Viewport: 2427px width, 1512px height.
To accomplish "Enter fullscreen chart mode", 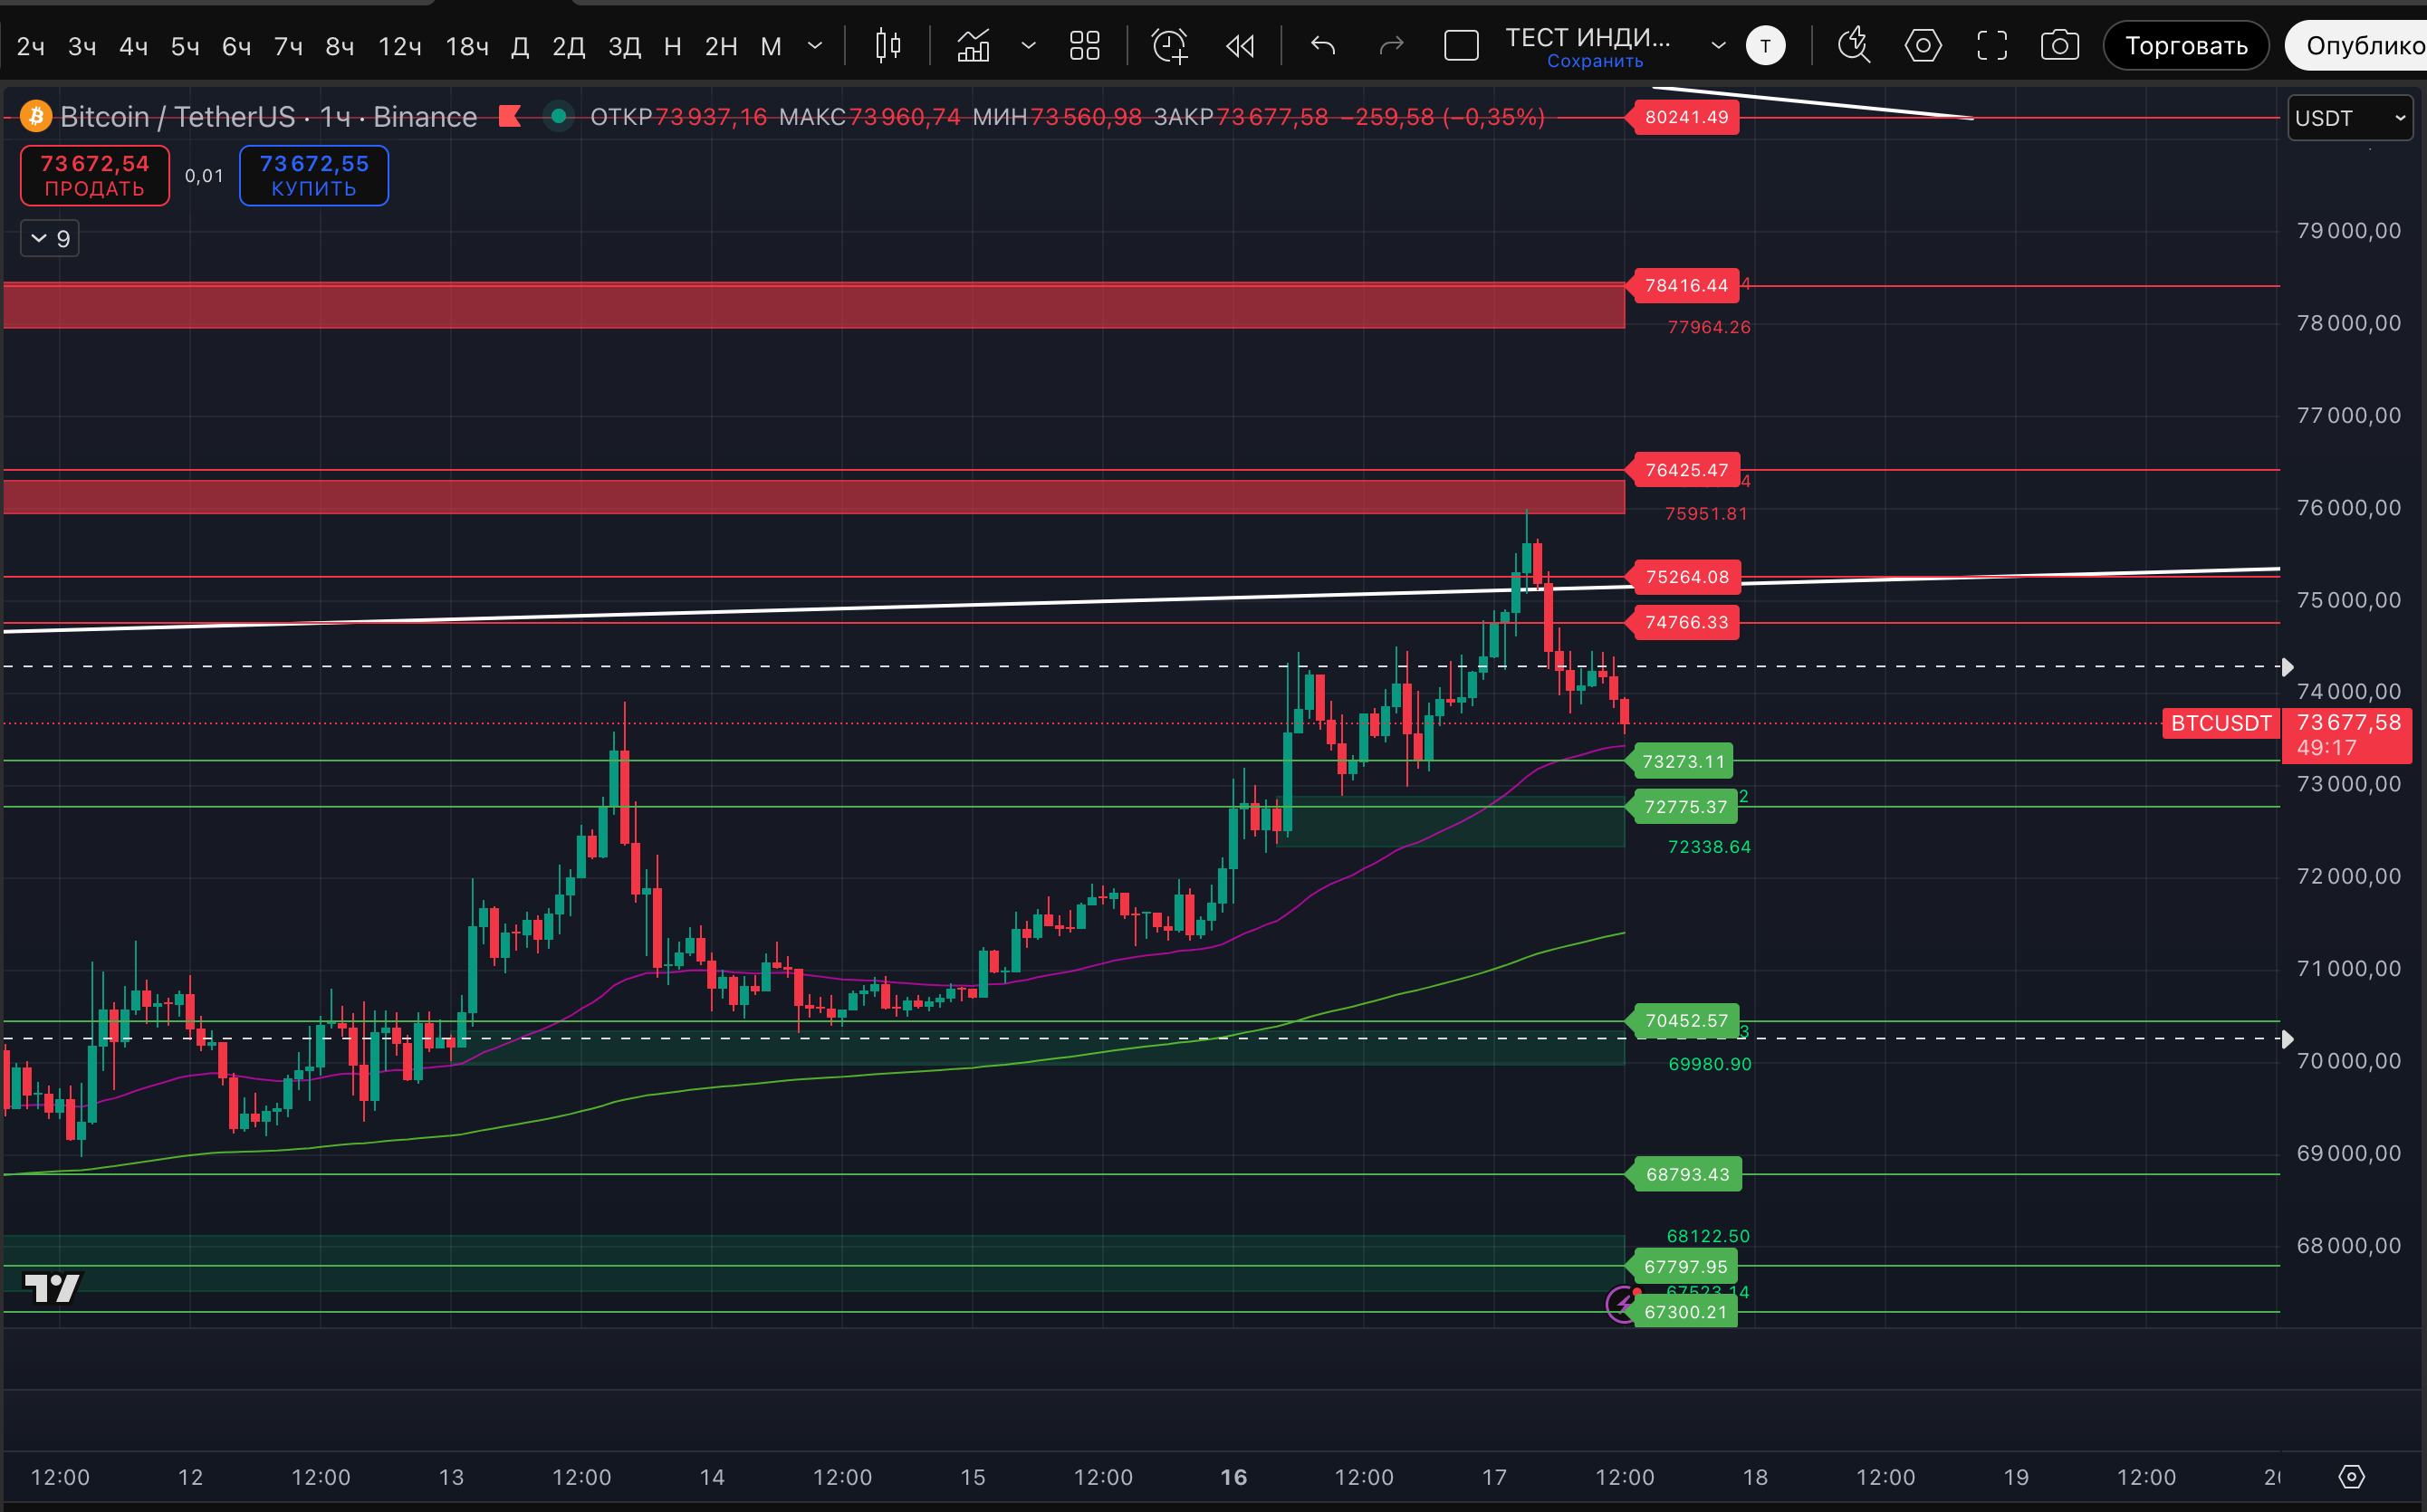I will coord(1991,46).
